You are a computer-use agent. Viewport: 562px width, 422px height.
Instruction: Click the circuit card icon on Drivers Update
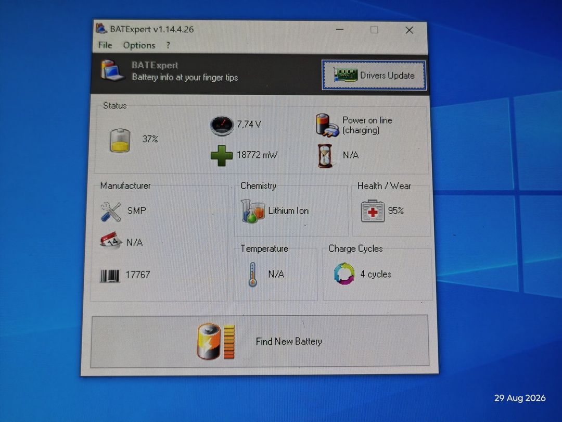(346, 75)
